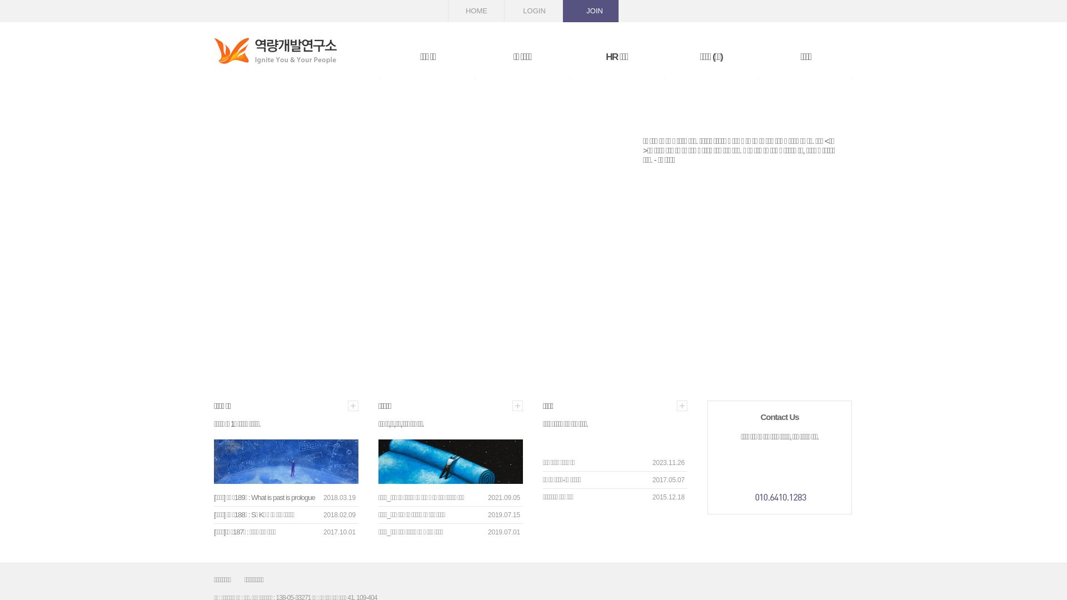Open the LOGIN page
Image resolution: width=1067 pixels, height=600 pixels.
534,11
